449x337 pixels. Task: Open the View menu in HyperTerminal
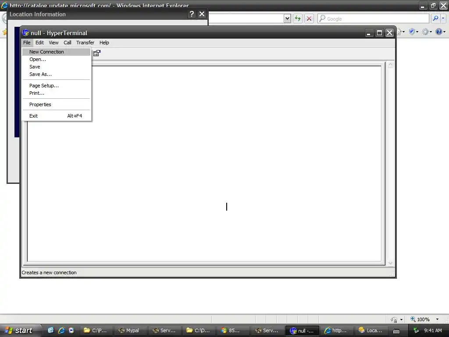coord(53,43)
